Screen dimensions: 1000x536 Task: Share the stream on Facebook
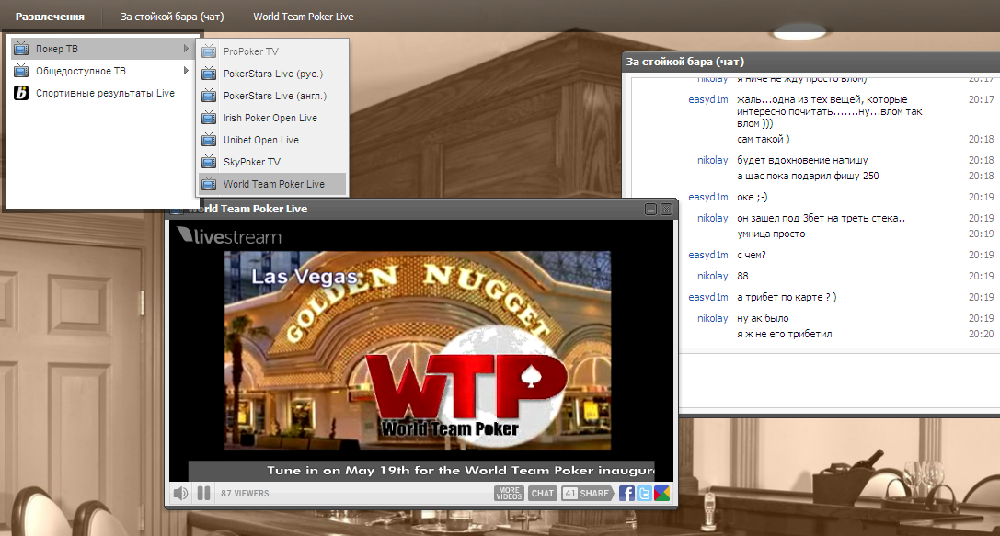626,494
